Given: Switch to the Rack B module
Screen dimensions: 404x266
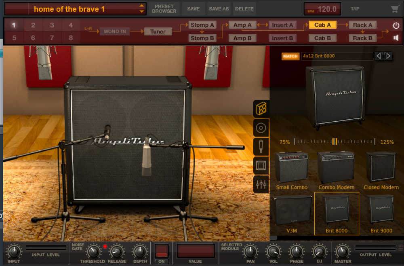Looking at the screenshot, I should (362, 38).
